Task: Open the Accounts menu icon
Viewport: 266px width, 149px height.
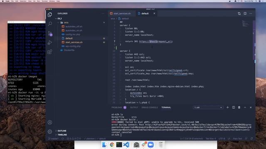Action: click(x=50, y=123)
